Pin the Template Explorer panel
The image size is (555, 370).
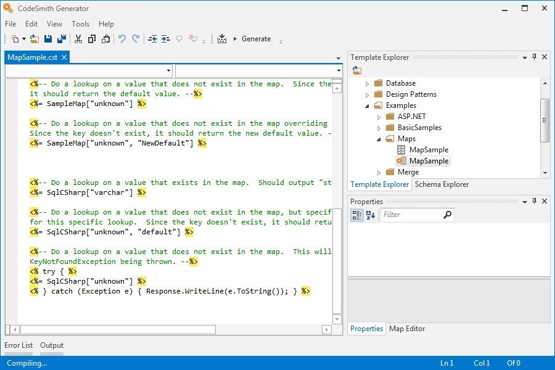[534, 57]
